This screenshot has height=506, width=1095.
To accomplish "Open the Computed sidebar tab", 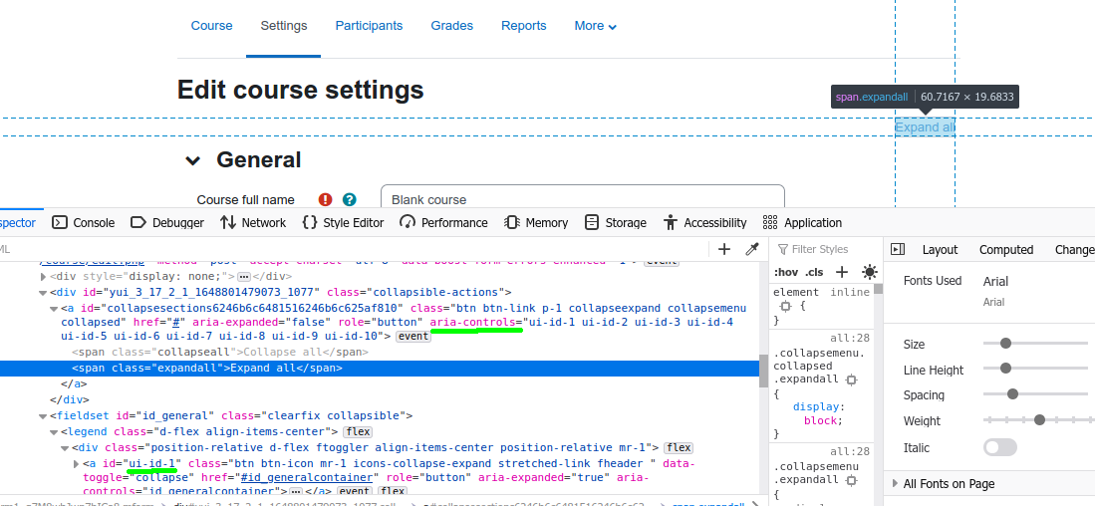I will pyautogui.click(x=1006, y=249).
